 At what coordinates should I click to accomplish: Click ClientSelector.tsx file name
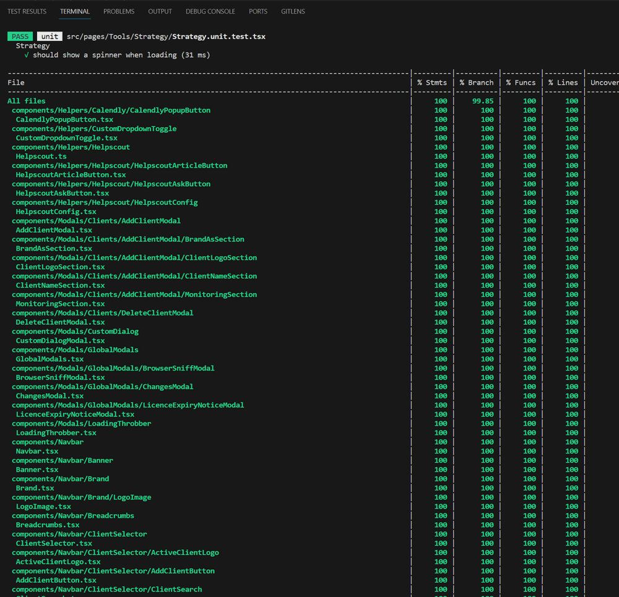[x=54, y=543]
